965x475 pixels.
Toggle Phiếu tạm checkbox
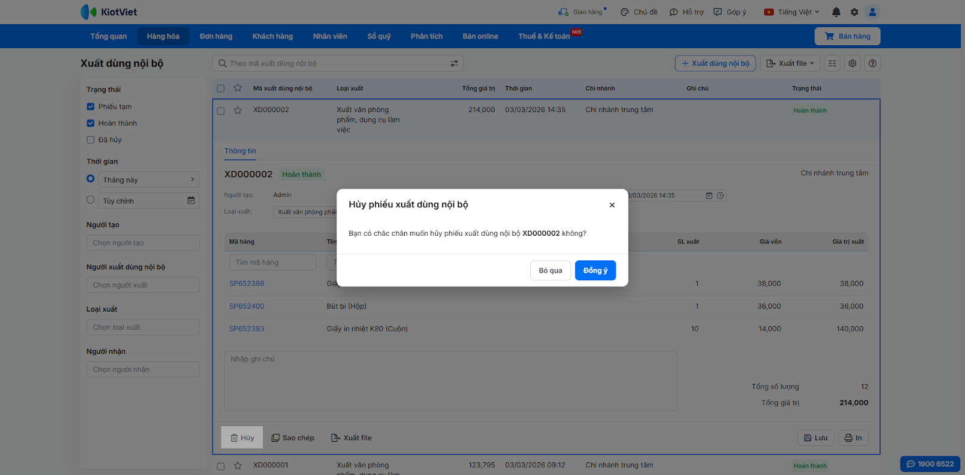90,107
